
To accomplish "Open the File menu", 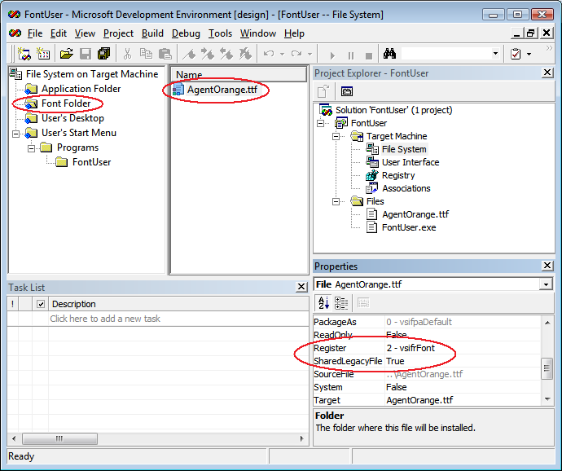I will [35, 33].
